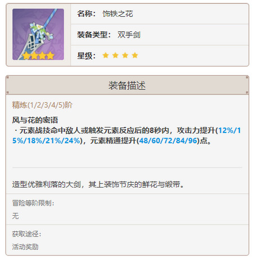
Task: Click the 名称 label
Action: click(87, 13)
